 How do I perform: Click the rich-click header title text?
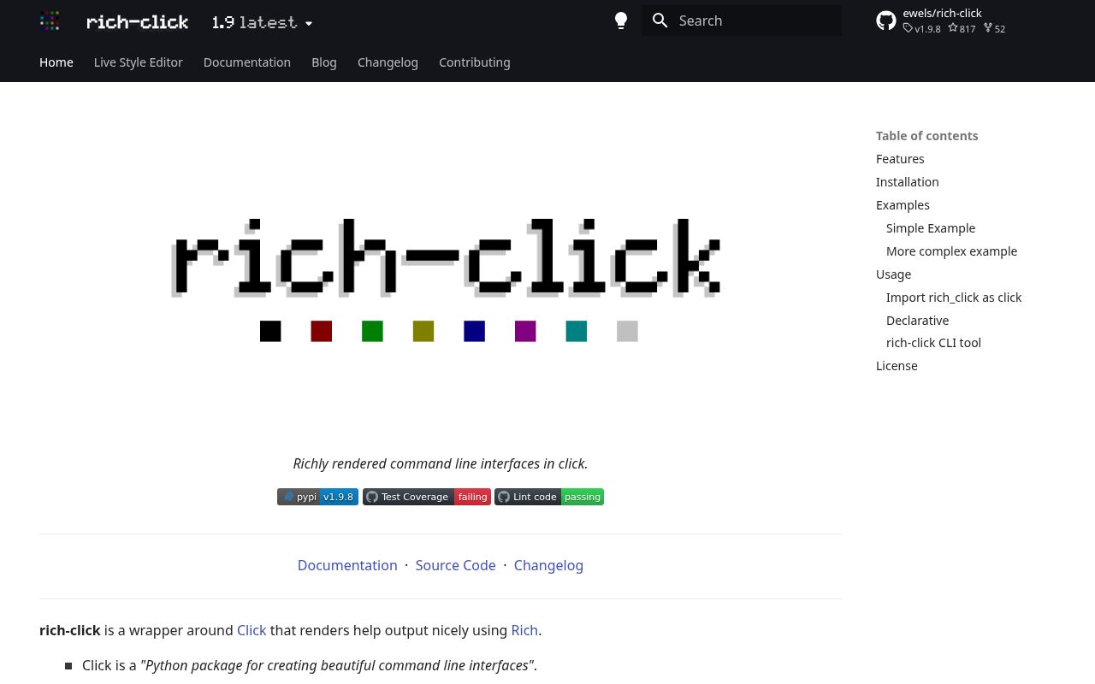click(x=138, y=22)
